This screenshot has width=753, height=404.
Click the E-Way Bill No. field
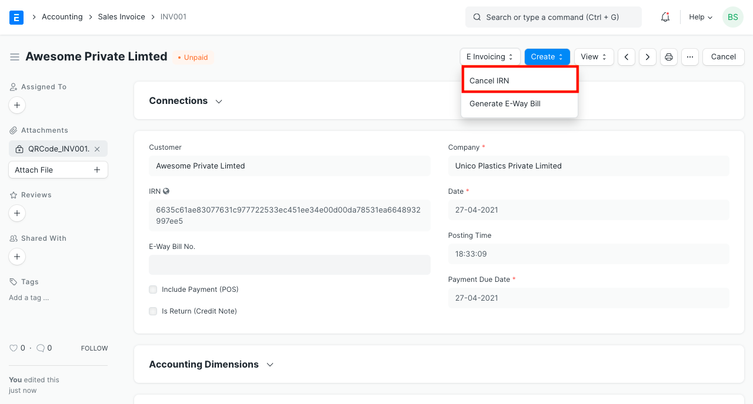click(x=289, y=265)
